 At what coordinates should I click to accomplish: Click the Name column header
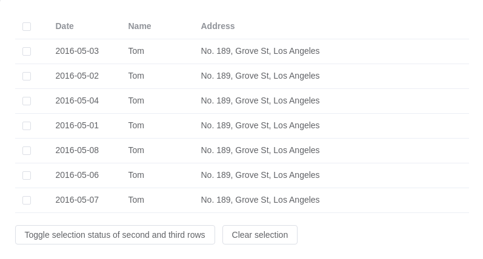[139, 26]
